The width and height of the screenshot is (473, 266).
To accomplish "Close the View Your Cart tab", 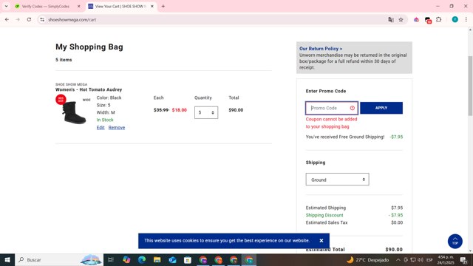I will tap(152, 6).
